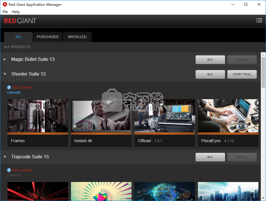The height and width of the screenshot is (201, 266).
Task: Click the PluralEyes version 4.1.10 text
Action: pyautogui.click(x=229, y=141)
